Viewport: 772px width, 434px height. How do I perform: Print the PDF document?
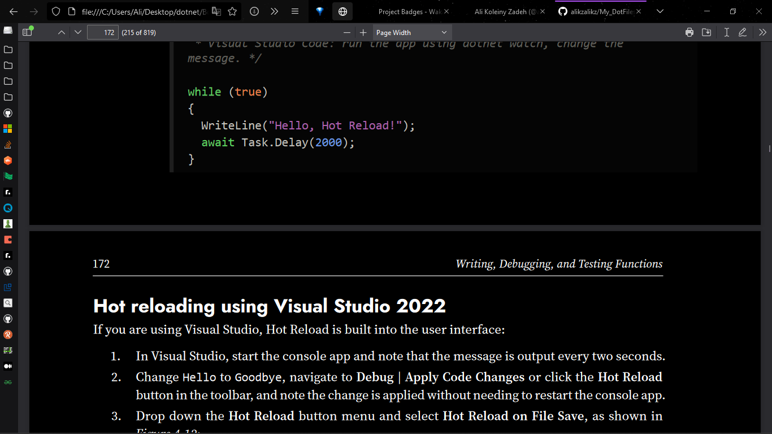(689, 32)
